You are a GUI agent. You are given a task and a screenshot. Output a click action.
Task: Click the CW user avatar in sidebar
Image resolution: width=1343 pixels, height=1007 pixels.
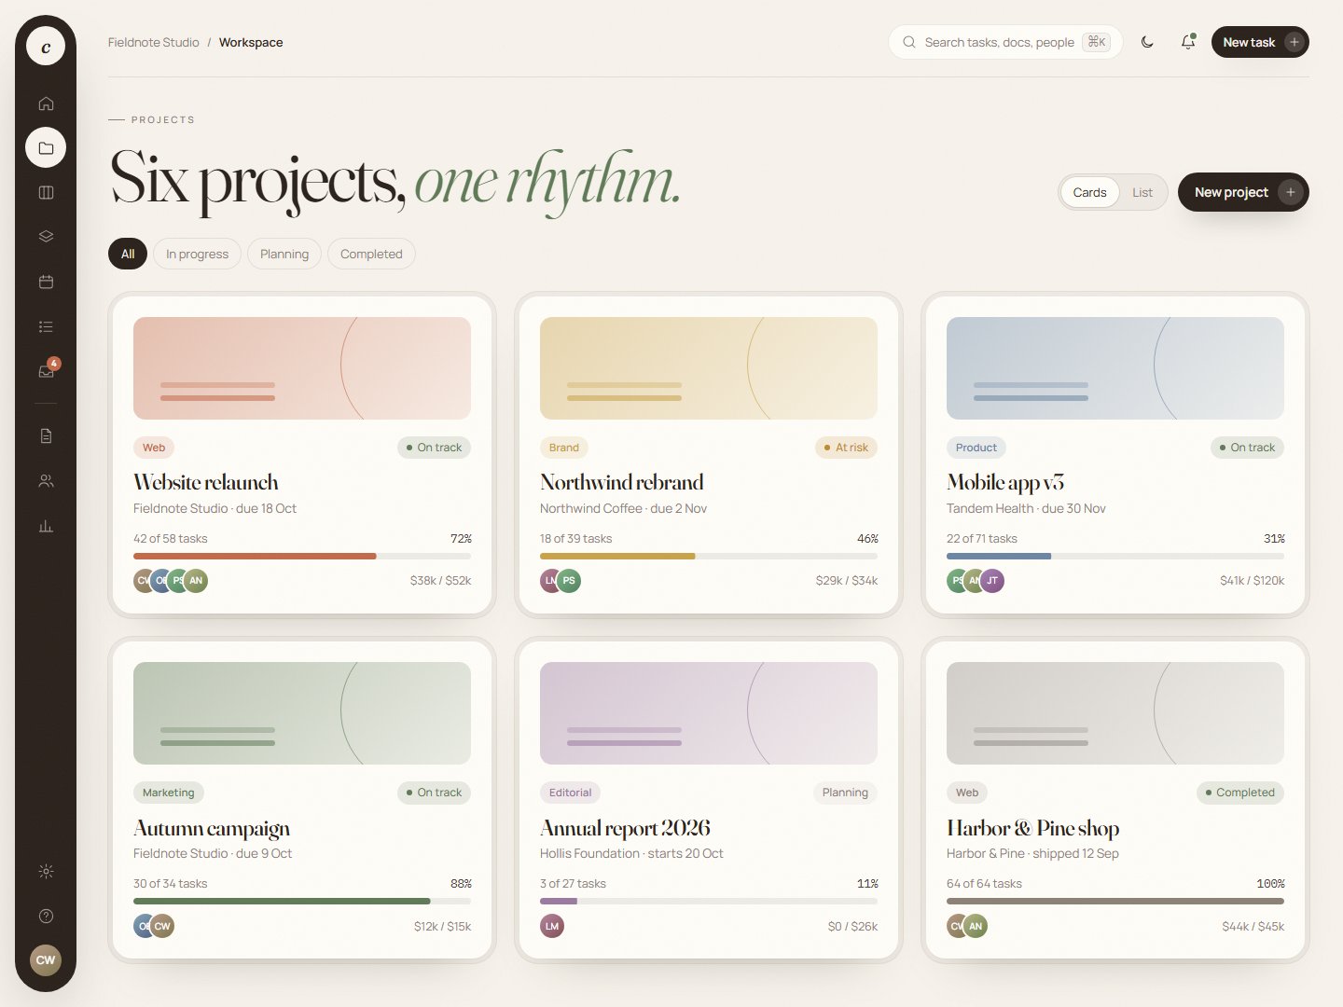[x=46, y=959]
